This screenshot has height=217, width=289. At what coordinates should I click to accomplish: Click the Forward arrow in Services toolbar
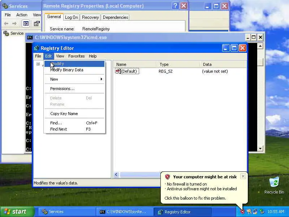coord(14,24)
